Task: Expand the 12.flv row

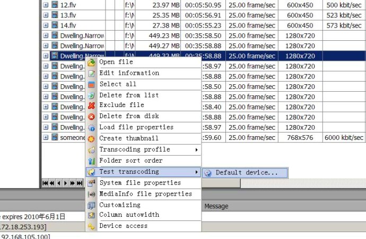Action: pos(46,5)
